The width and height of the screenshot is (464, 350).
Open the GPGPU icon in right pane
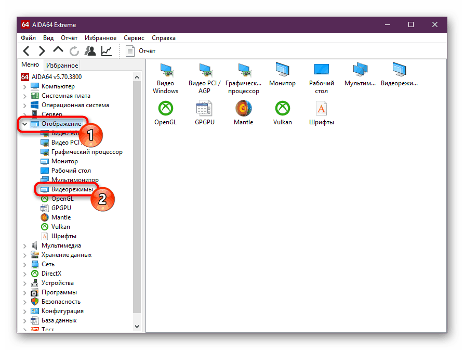pyautogui.click(x=205, y=113)
